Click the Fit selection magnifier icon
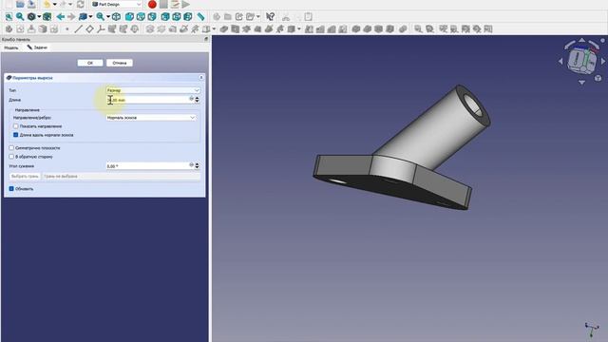This screenshot has height=342, width=608. (20, 17)
